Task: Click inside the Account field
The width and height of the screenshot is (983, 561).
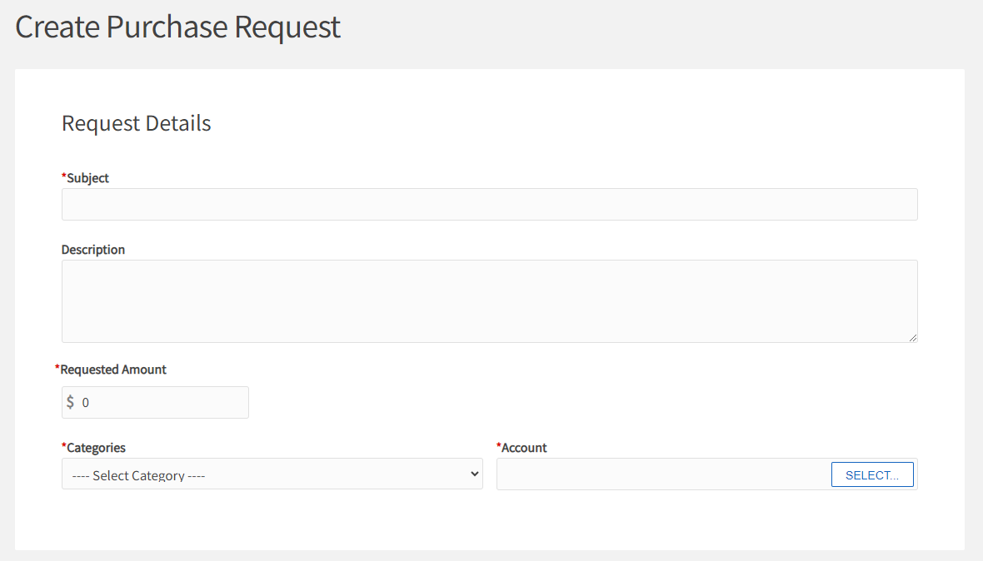Action: [662, 474]
